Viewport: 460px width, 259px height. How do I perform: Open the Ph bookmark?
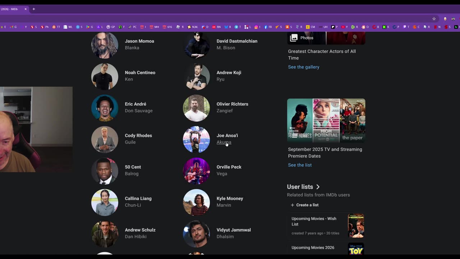45,27
